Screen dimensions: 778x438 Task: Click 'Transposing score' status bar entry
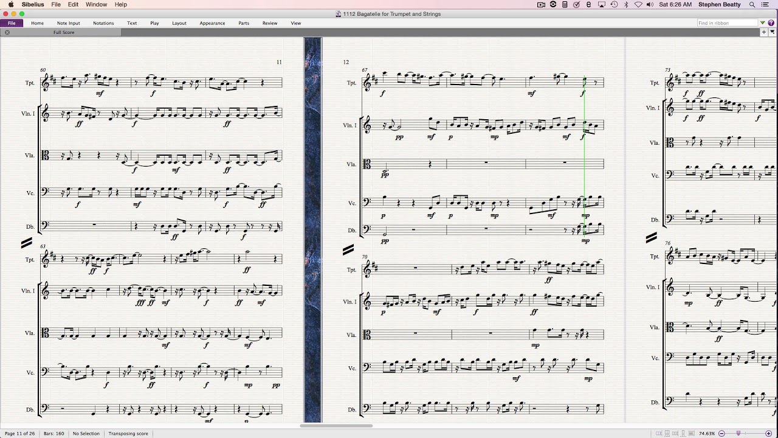128,434
